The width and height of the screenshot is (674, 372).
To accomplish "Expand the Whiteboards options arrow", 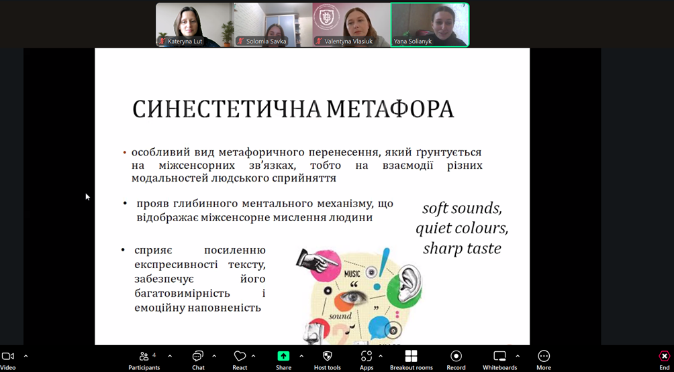I will [x=517, y=356].
